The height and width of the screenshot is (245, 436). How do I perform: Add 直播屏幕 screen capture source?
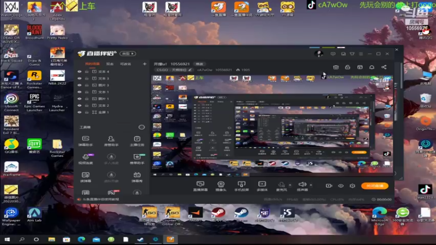pyautogui.click(x=200, y=186)
